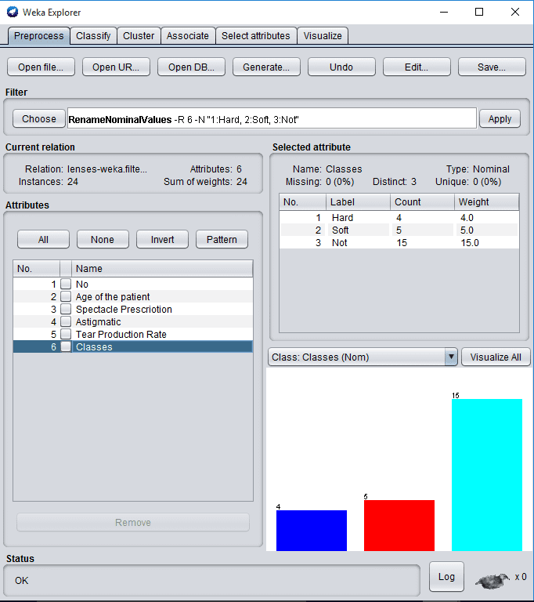Click the attributes Name column header
Viewport: 534px width, 602px height.
[x=162, y=268]
